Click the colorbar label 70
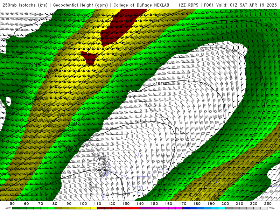Screen dimensions: 280x210 point(41,204)
